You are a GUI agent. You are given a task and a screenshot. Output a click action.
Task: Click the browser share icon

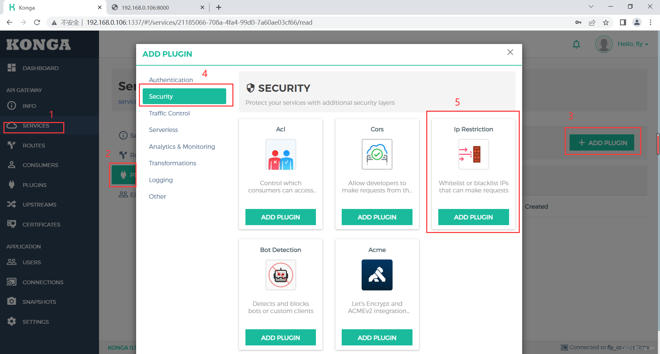(592, 22)
